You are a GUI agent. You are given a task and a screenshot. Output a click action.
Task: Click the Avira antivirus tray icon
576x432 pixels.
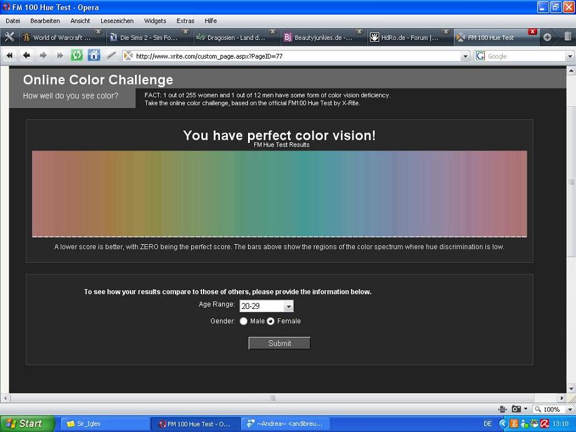point(544,423)
